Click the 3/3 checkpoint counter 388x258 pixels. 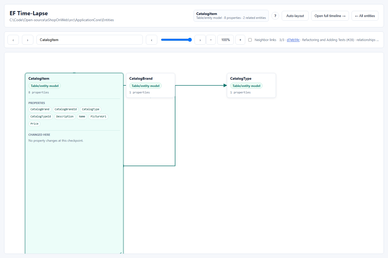click(282, 40)
